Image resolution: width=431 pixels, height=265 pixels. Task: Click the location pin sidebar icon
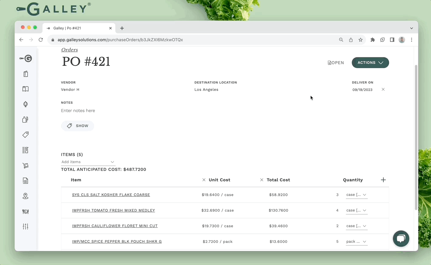(x=25, y=196)
